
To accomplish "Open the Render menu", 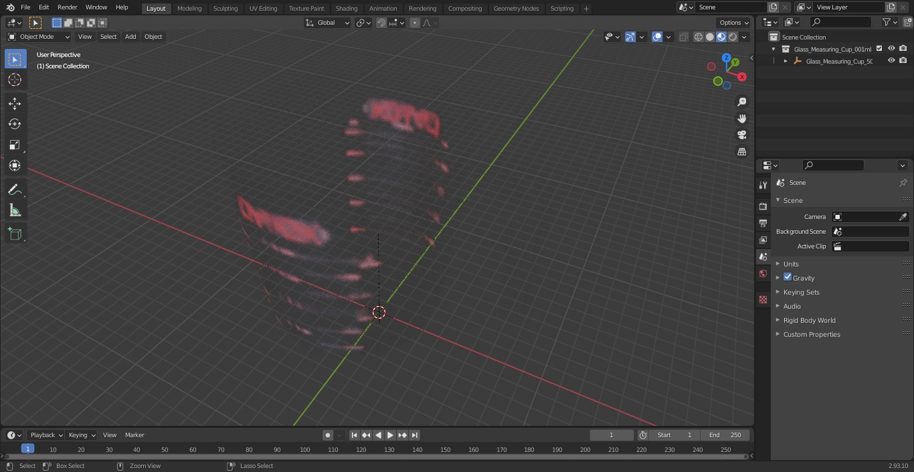I will pyautogui.click(x=67, y=7).
